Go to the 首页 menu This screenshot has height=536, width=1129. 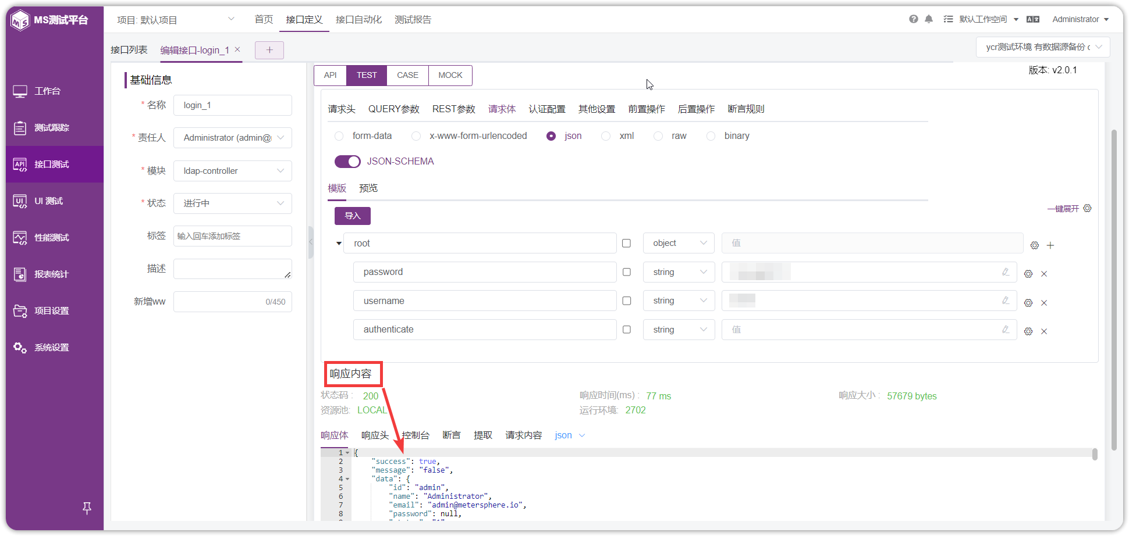pos(264,20)
